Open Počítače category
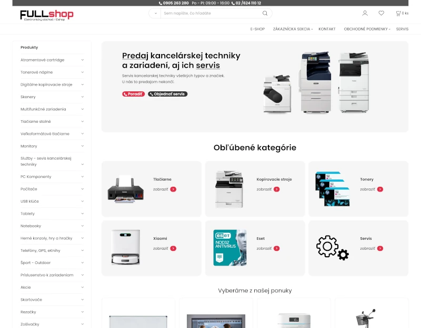The width and height of the screenshot is (421, 328). (29, 189)
